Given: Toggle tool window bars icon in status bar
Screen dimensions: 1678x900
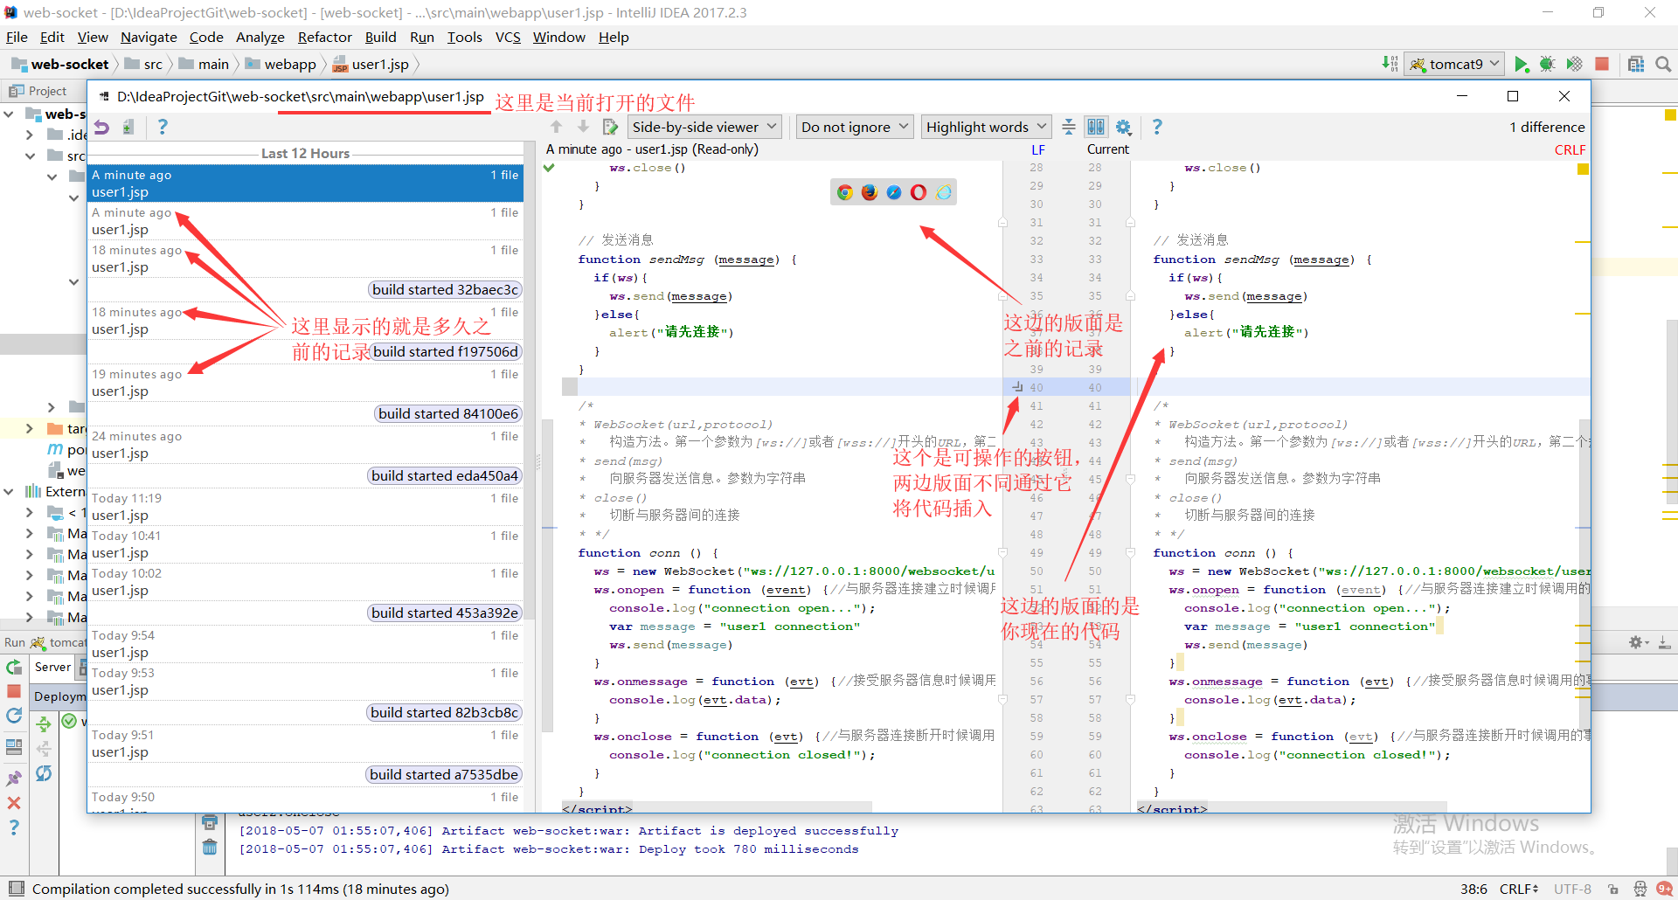Looking at the screenshot, I should (16, 889).
